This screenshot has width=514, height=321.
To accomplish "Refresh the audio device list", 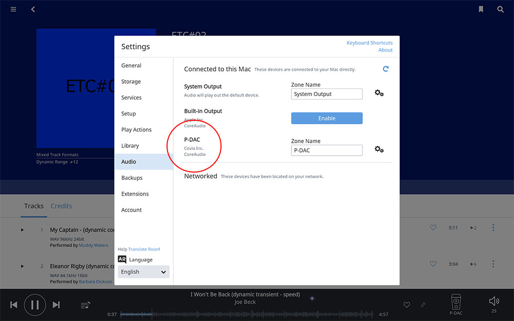I will click(x=385, y=69).
